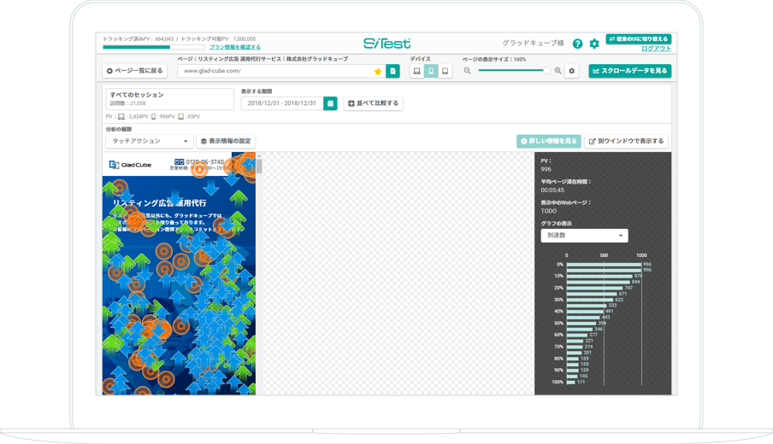Screen dimensions: 773x444
Task: Click プラン情報を確認する link
Action: pos(234,47)
